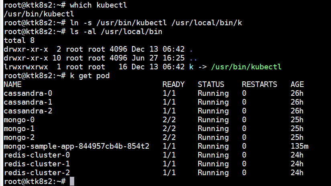Click the 'k get pod' command

(x=90, y=76)
